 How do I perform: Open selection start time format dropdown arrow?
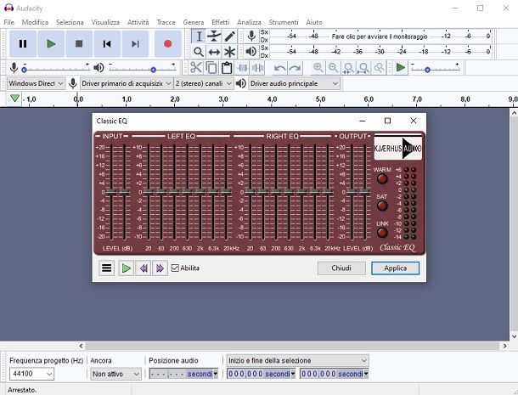click(293, 374)
